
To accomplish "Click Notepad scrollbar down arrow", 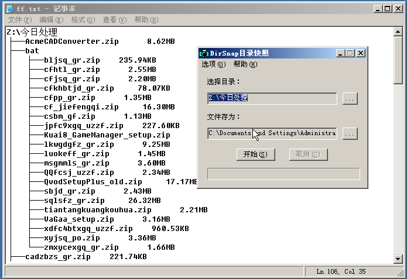I will pyautogui.click(x=398, y=259).
